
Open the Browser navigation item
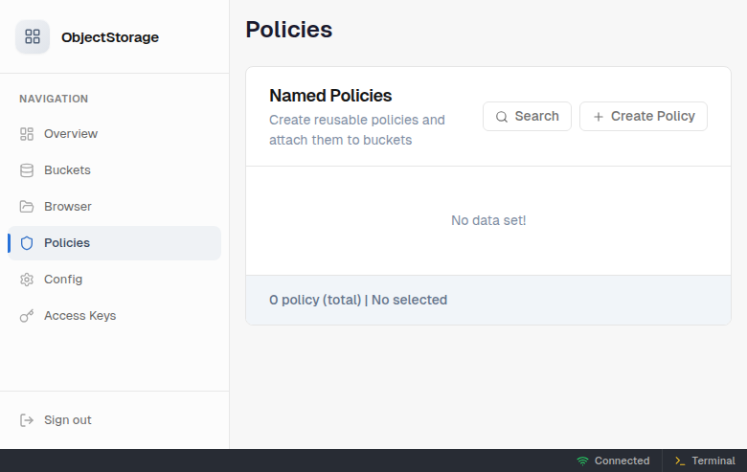coord(68,207)
